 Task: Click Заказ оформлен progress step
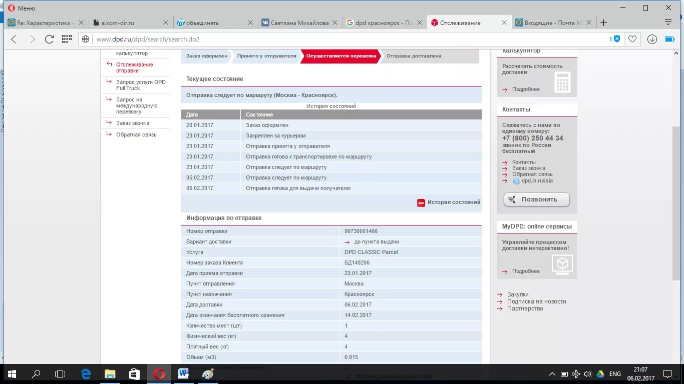tap(207, 56)
